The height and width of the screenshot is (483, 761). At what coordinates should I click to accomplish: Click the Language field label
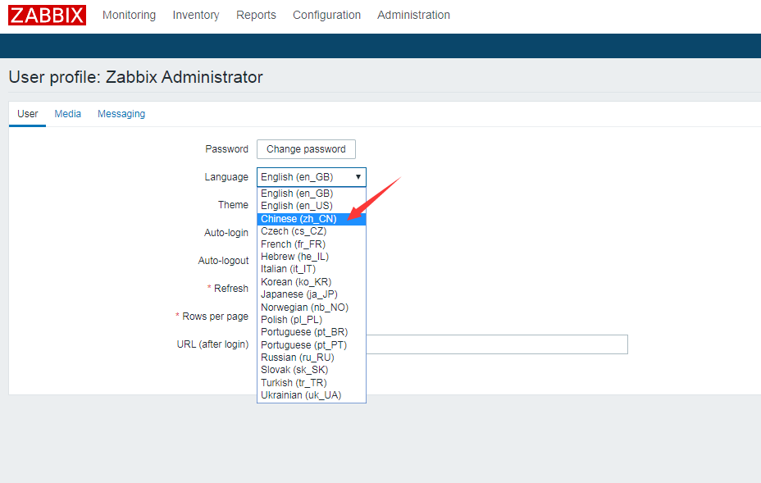pos(226,177)
